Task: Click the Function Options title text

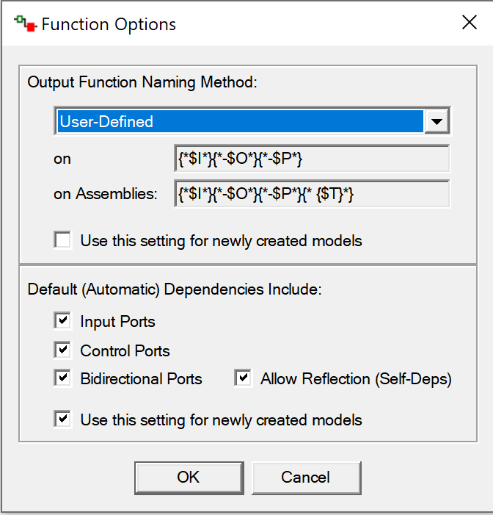Action: [x=109, y=24]
